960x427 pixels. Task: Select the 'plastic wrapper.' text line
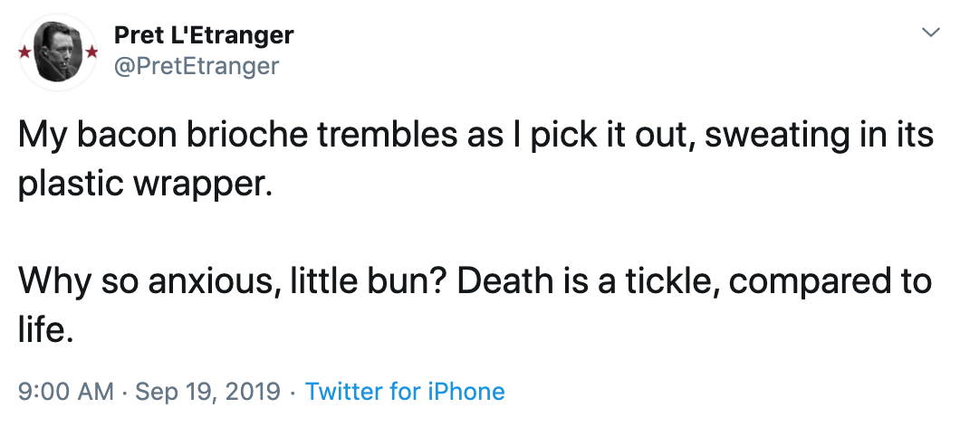(144, 185)
